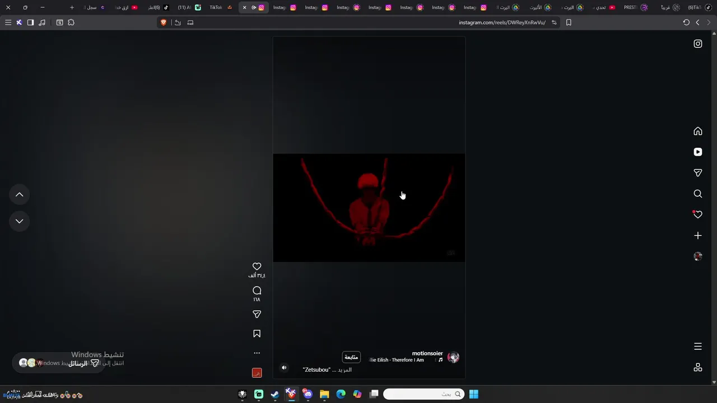Toggle reel sound with the speaker icon
This screenshot has width=717, height=403.
(284, 368)
